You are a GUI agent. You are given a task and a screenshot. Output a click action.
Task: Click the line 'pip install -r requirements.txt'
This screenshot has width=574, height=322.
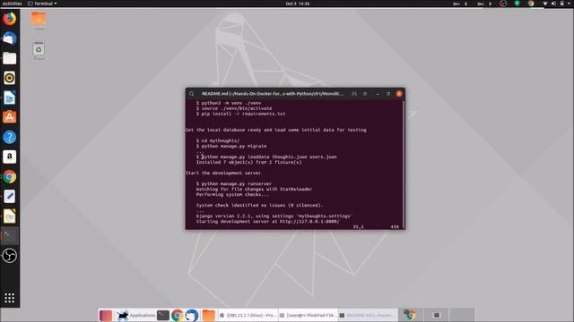tap(243, 114)
